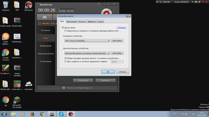Launch Google Chrome desktop shortcut

(6, 55)
